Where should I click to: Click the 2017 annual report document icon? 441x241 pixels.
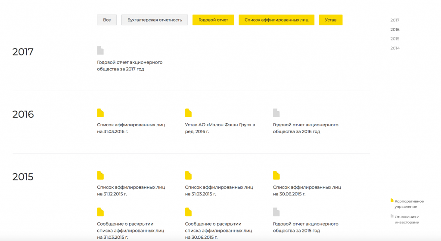coord(100,51)
